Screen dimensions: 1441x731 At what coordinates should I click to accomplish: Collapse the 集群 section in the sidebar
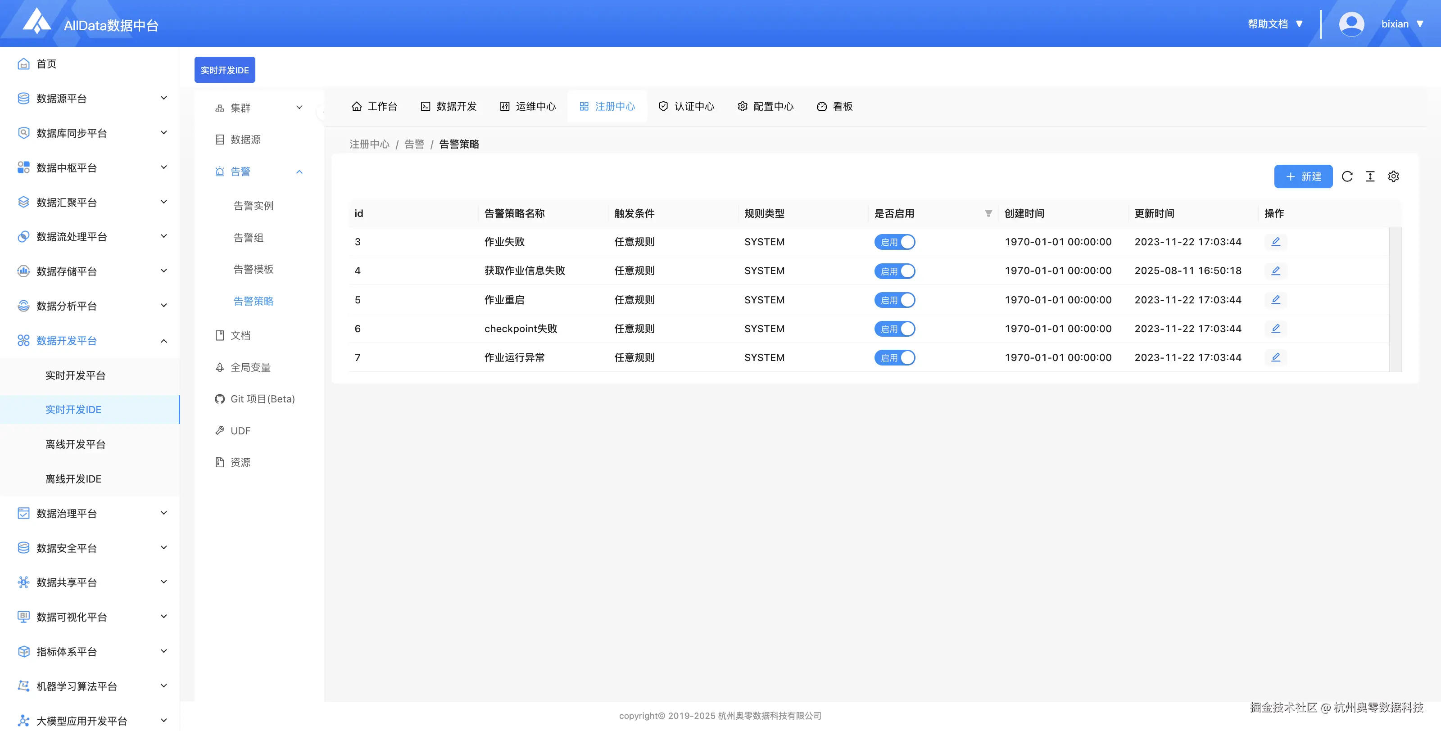(299, 108)
